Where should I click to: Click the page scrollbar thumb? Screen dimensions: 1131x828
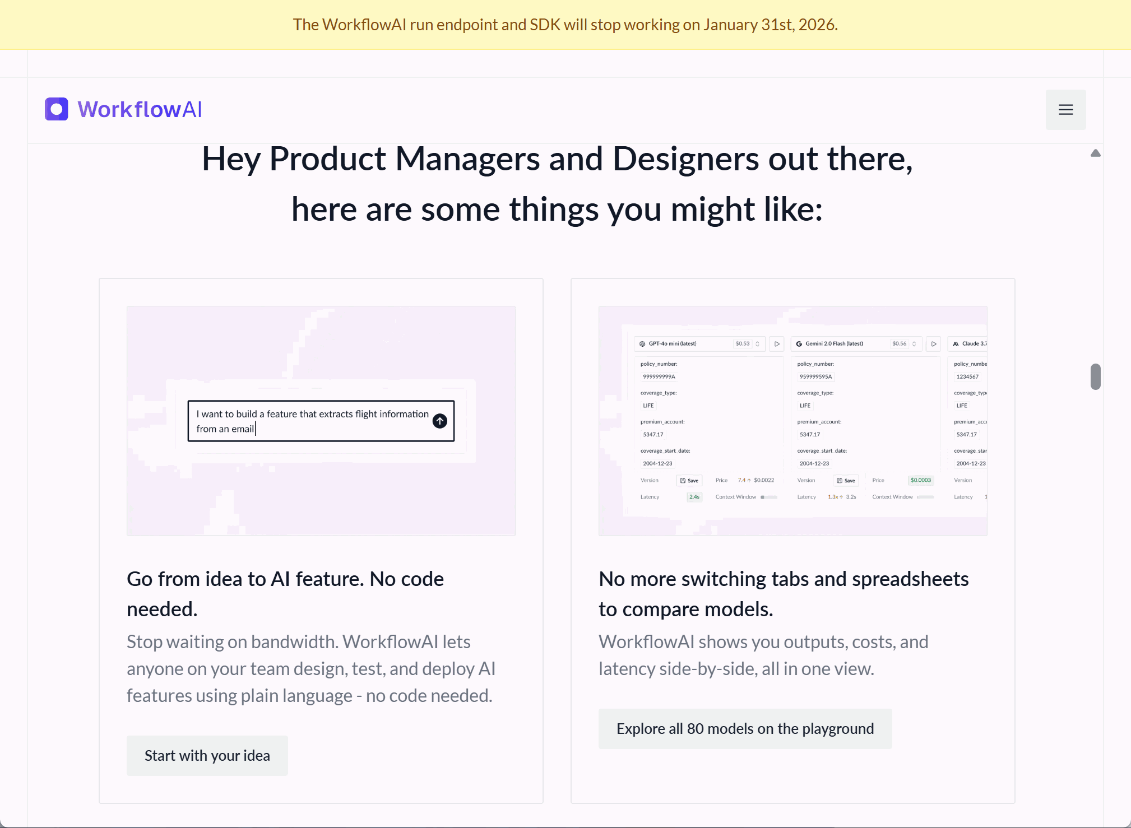pos(1095,376)
